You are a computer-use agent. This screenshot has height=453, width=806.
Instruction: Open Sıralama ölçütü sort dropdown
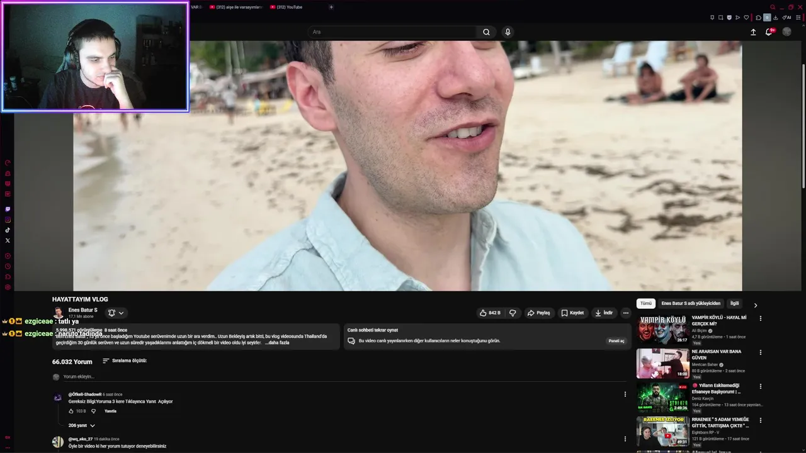(x=125, y=361)
